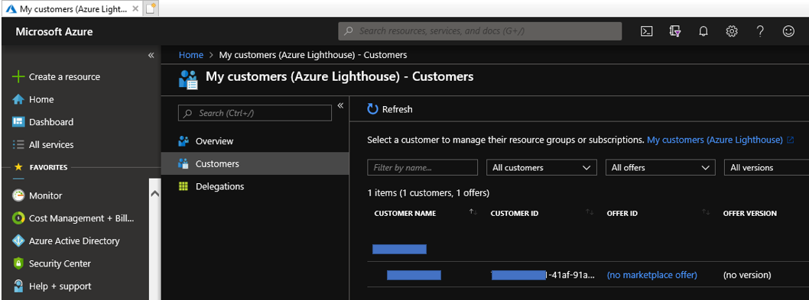
Task: Select Customers in the blade menu
Action: [255, 164]
